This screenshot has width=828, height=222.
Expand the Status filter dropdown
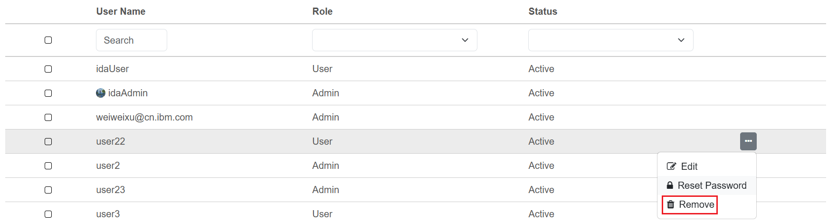coord(610,40)
